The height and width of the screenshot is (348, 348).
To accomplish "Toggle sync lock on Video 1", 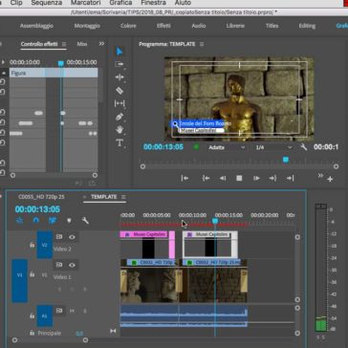I will click(x=59, y=265).
